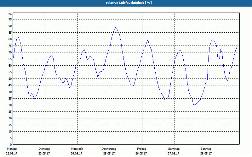Select the "26.05.17" date label
The width and height of the screenshot is (252, 157).
pos(141,154)
